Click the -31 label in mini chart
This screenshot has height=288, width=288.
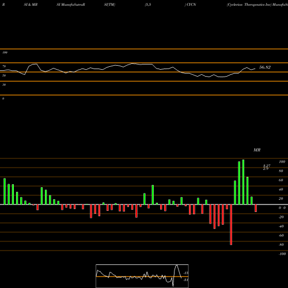186,280
